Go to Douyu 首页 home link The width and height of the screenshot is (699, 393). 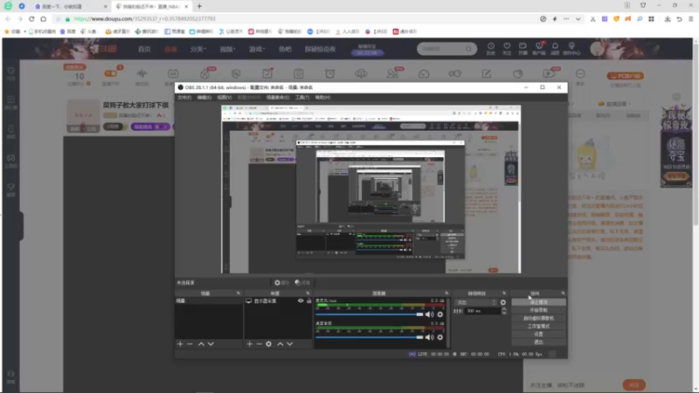click(144, 49)
